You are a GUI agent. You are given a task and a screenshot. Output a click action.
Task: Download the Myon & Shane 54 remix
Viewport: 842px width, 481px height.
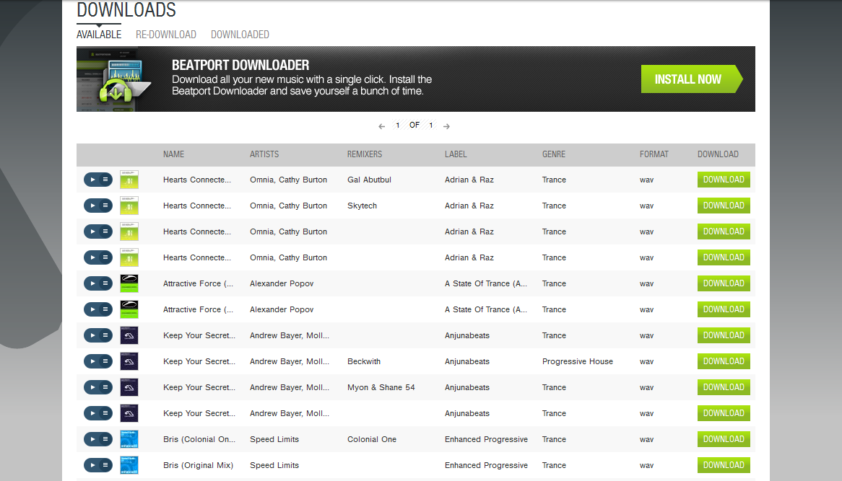point(724,387)
